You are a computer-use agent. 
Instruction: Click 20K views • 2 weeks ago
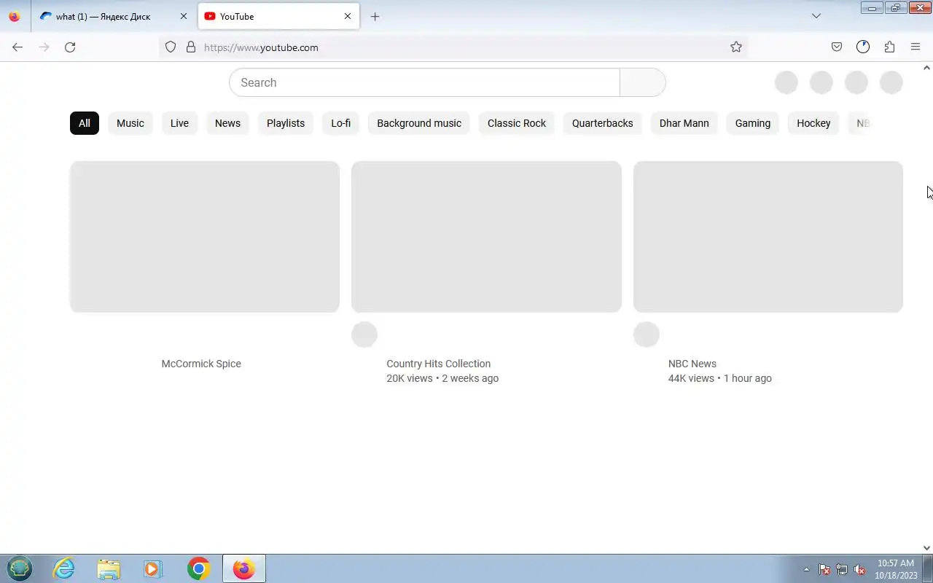pos(442,378)
